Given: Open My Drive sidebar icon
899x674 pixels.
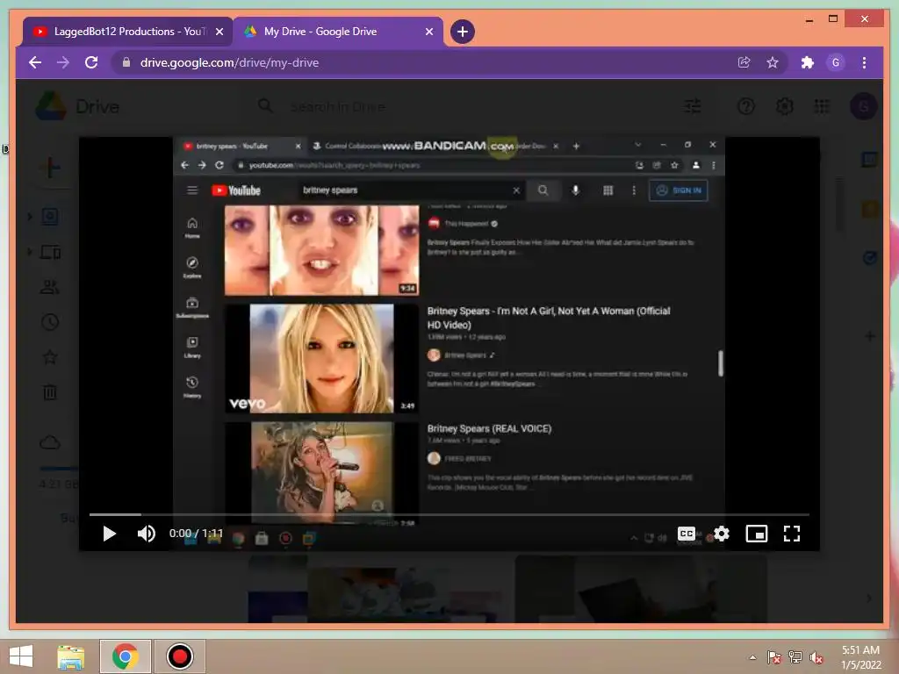Looking at the screenshot, I should coord(50,217).
